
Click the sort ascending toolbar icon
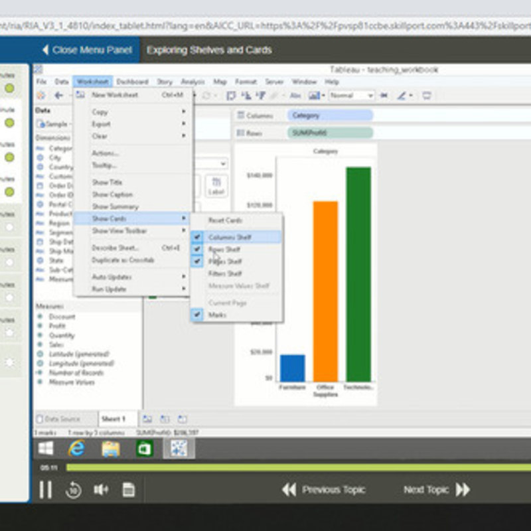(x=246, y=96)
